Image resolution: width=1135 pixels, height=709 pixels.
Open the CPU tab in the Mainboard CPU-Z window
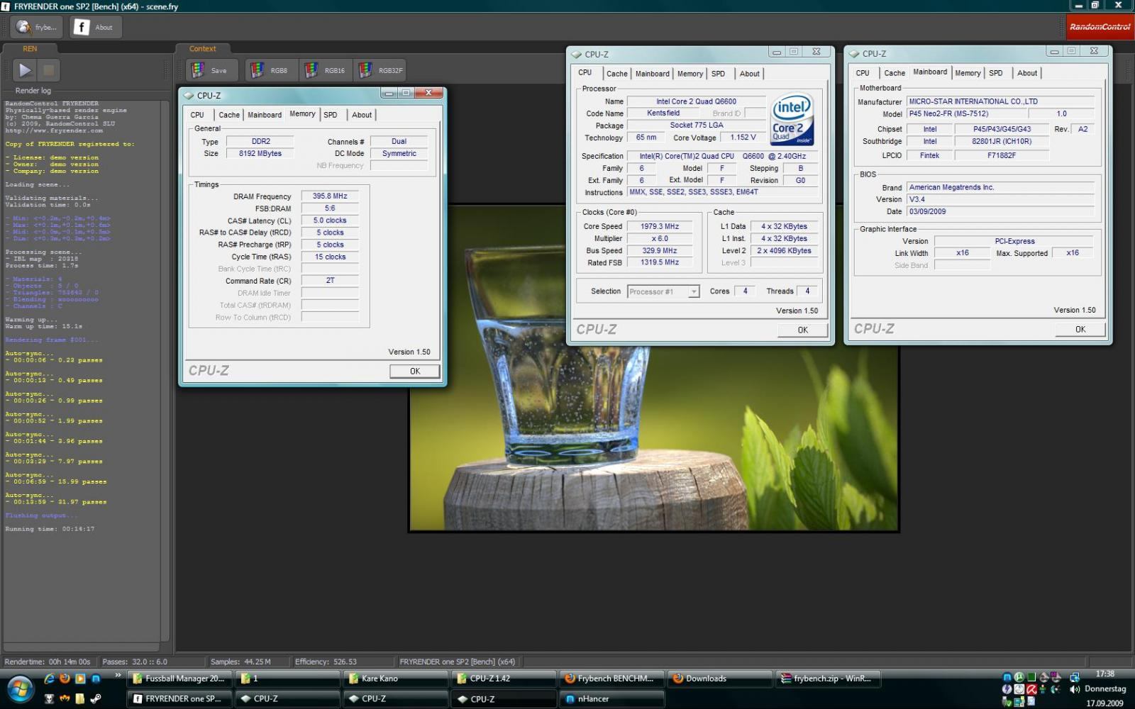click(x=863, y=73)
